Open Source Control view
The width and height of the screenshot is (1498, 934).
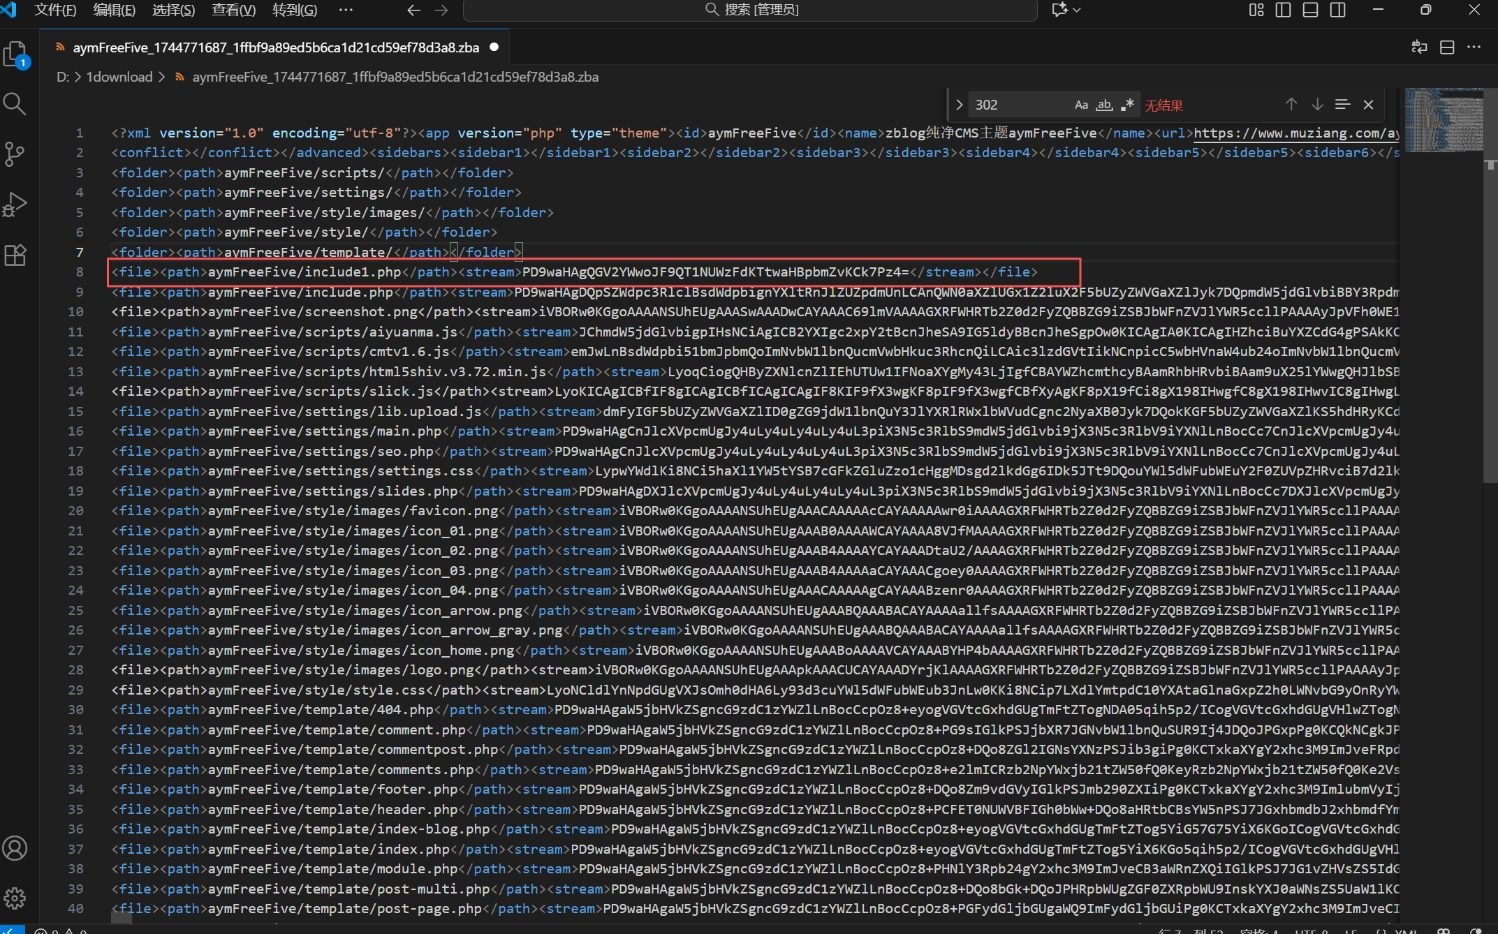coord(15,154)
